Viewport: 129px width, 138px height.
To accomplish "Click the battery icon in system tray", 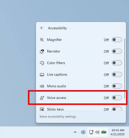I will pos(104,132).
